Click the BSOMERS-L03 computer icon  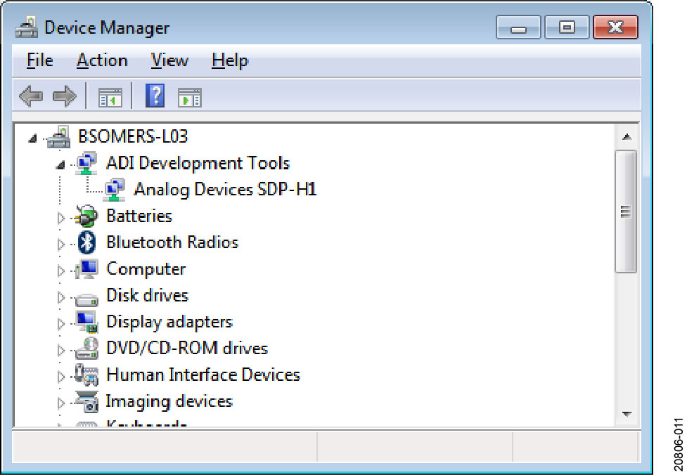58,136
